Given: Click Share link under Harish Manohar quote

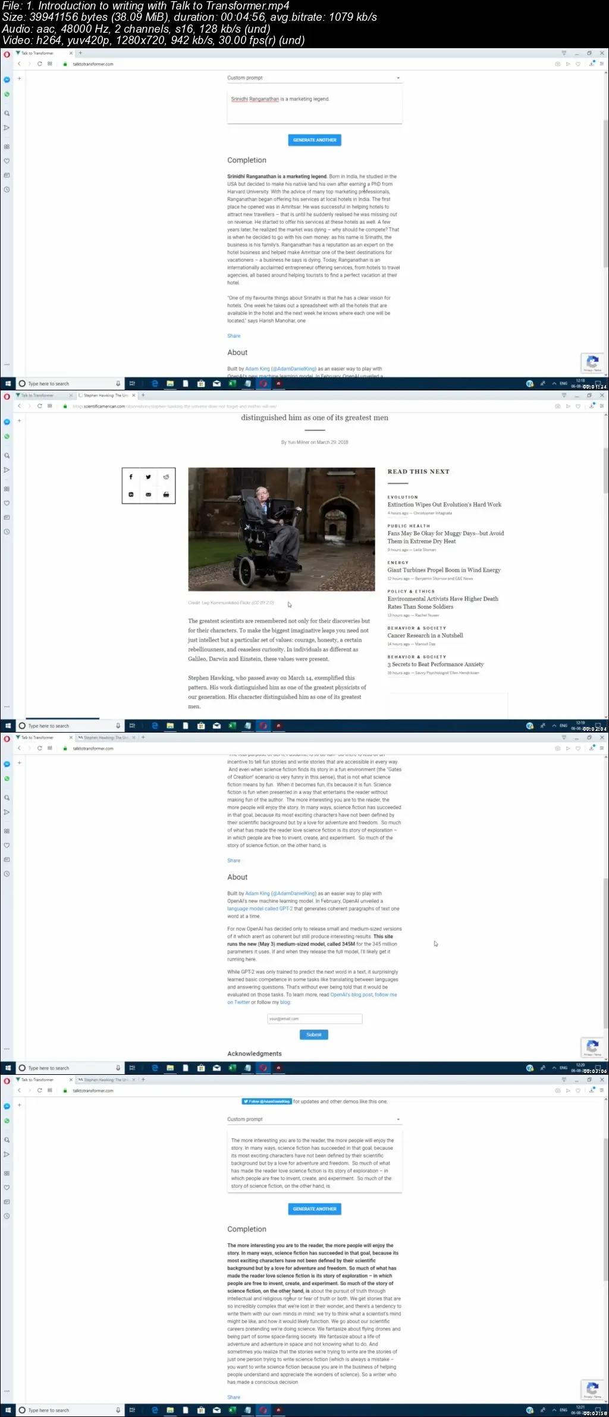Looking at the screenshot, I should point(234,336).
